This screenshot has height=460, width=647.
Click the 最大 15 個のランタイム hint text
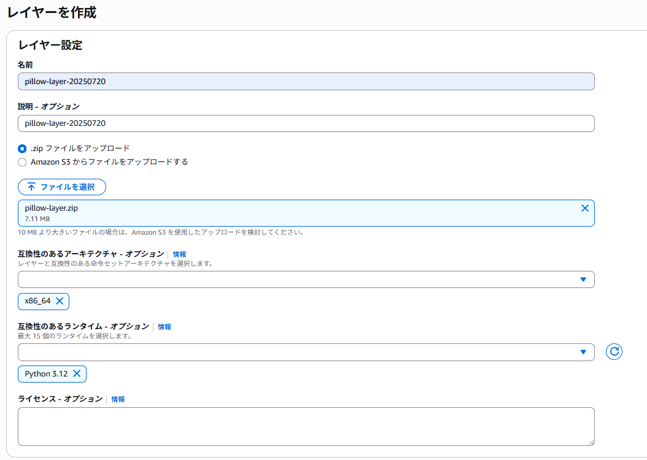(75, 336)
